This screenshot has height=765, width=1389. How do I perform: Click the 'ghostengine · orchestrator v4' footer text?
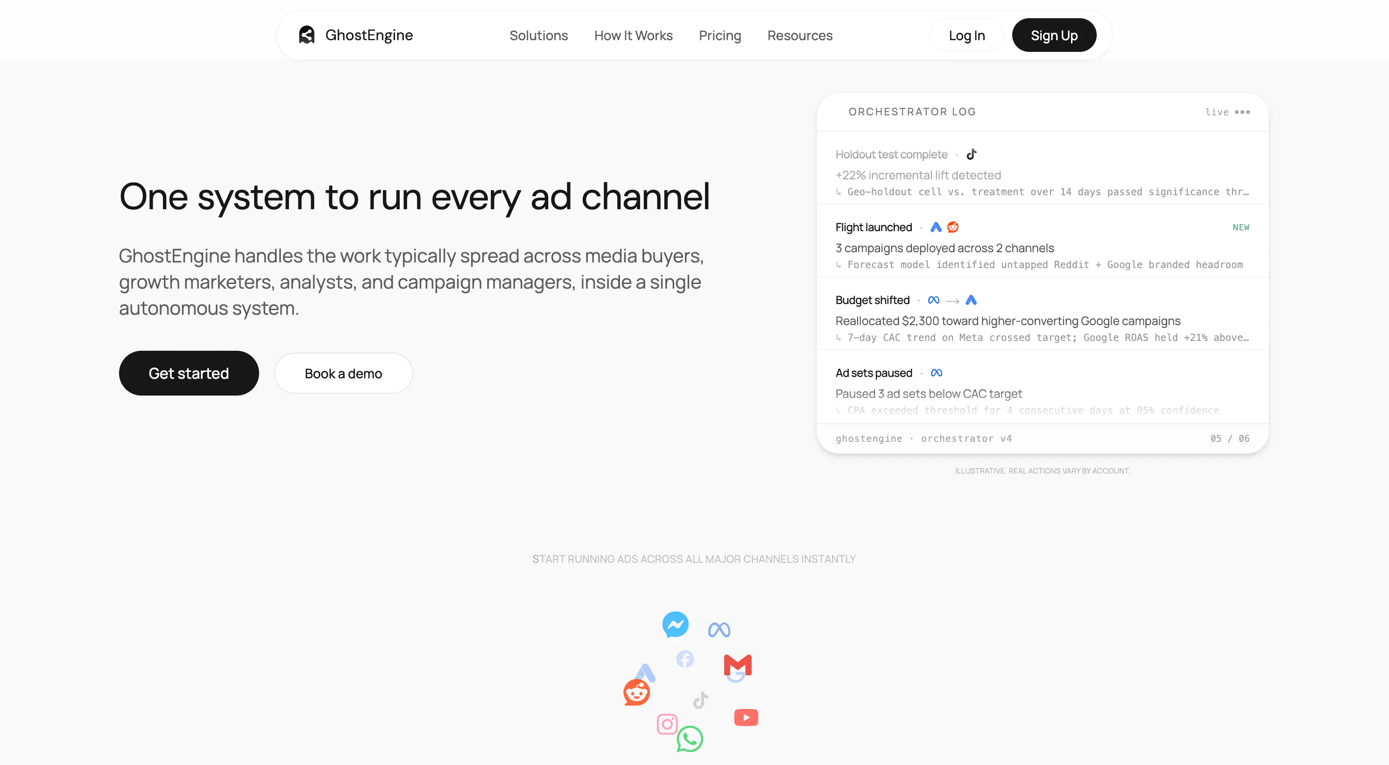coord(924,439)
